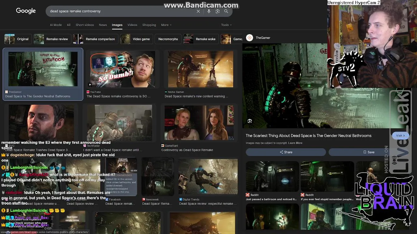The width and height of the screenshot is (417, 234).
Task: Click 'The Dead Space remake controversy is SO' caption
Action: [119, 96]
